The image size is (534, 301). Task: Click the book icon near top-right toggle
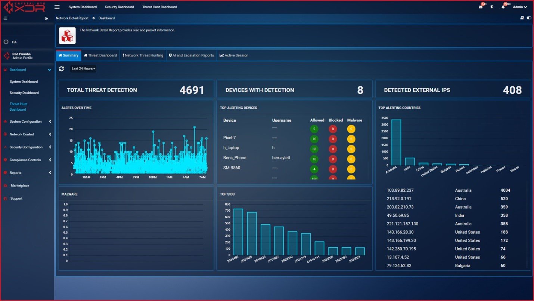522,18
